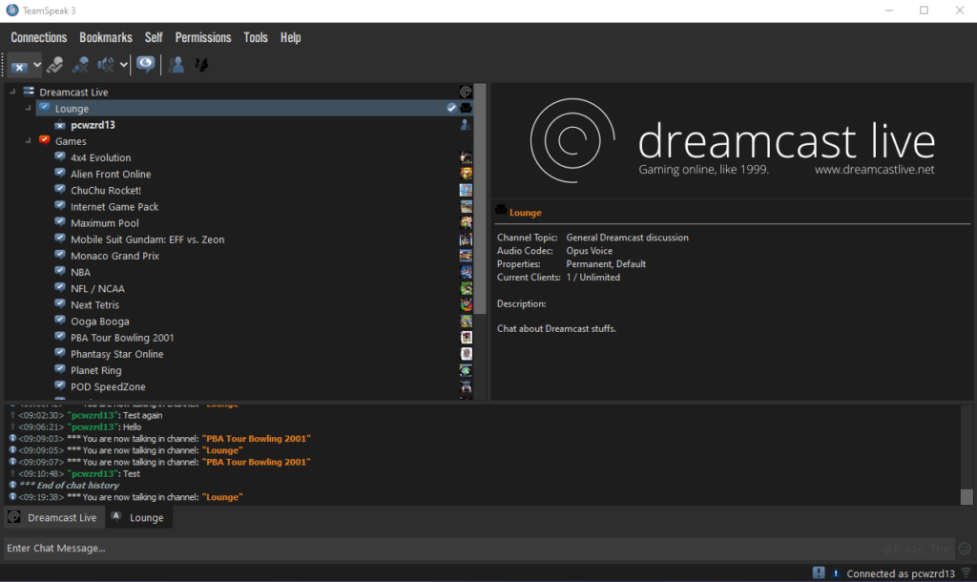This screenshot has height=582, width=977.
Task: Click the Maximum Pool cover icon
Action: pos(466,222)
